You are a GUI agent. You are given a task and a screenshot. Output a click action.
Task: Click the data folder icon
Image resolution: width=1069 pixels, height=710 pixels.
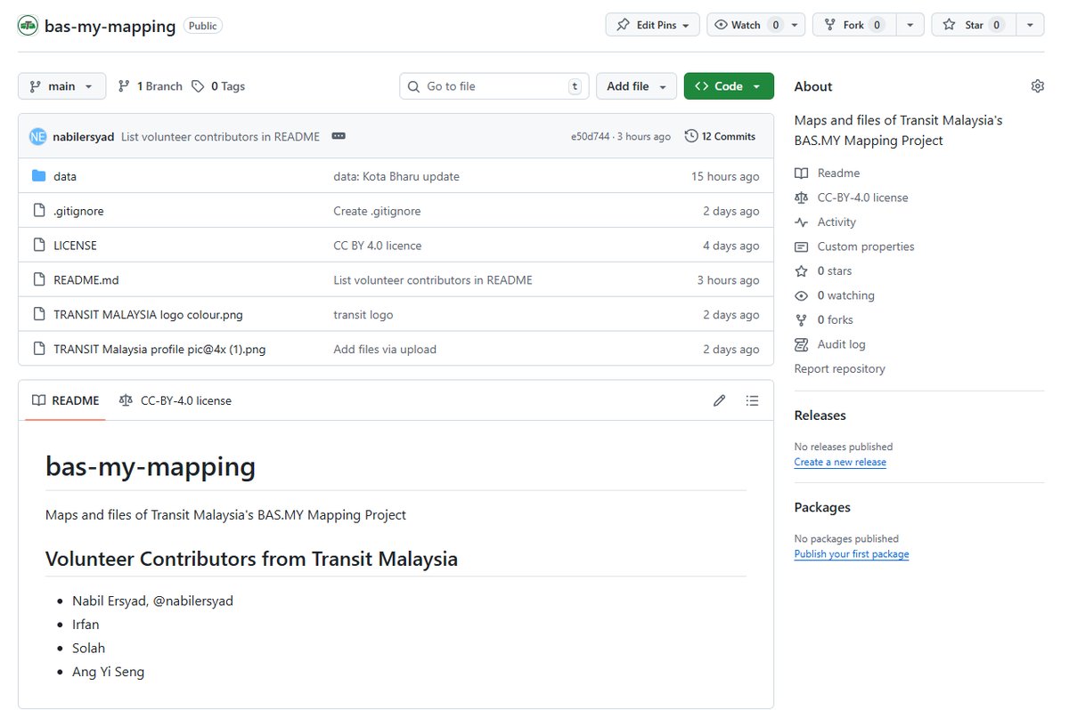coord(38,176)
